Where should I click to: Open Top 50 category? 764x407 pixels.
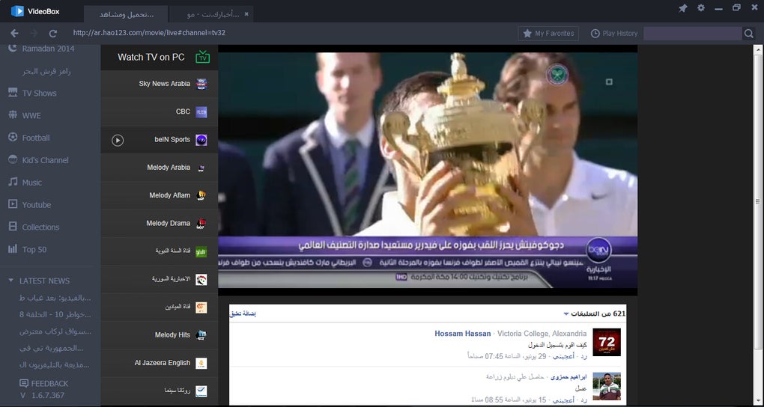click(34, 250)
